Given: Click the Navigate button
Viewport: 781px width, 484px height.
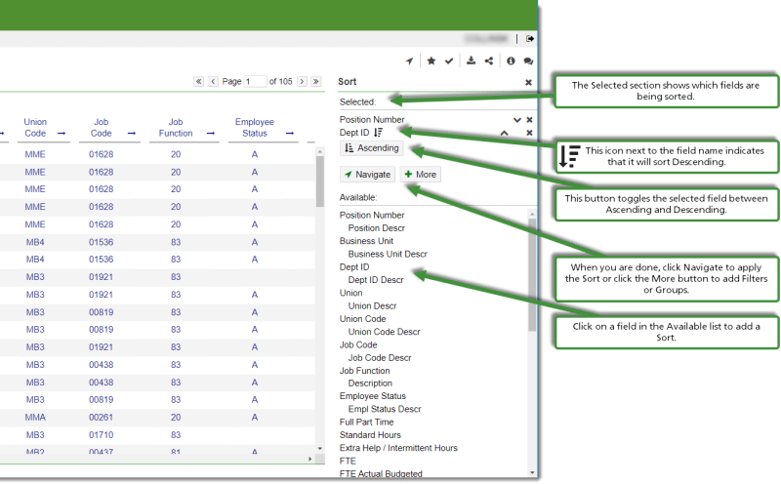Looking at the screenshot, I should point(368,175).
